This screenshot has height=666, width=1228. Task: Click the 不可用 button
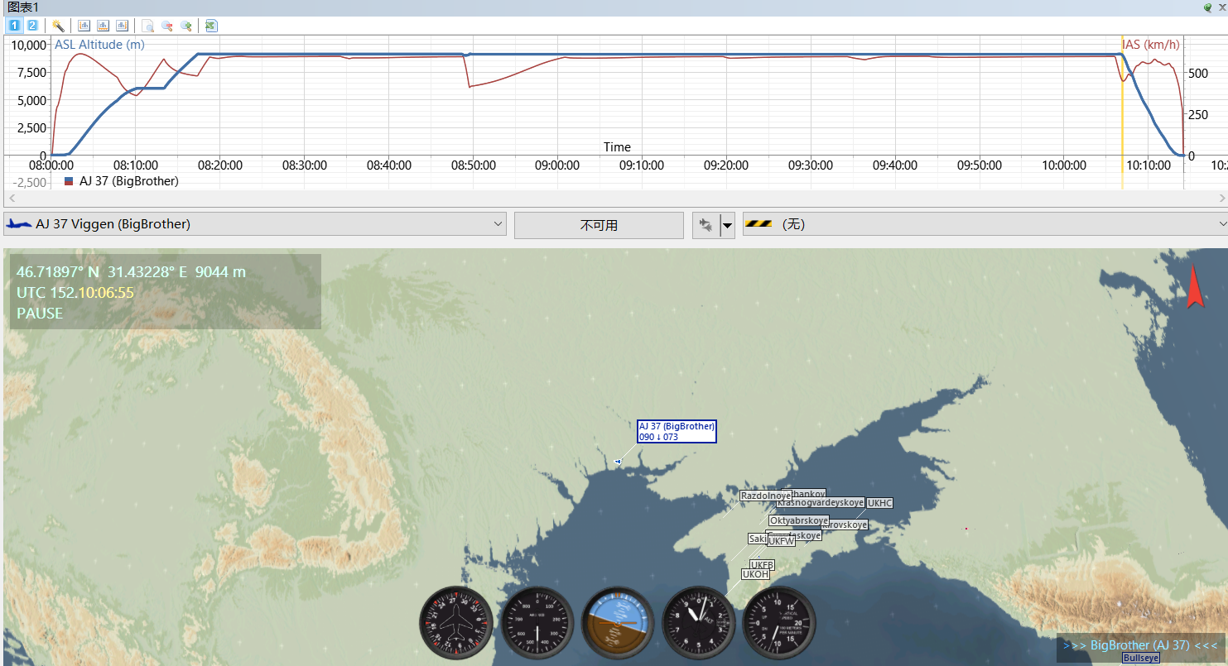point(599,225)
